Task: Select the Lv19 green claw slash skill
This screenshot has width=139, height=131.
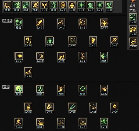Action: click(72, 108)
